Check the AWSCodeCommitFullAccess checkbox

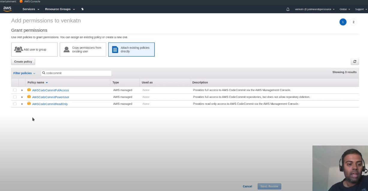click(x=15, y=90)
